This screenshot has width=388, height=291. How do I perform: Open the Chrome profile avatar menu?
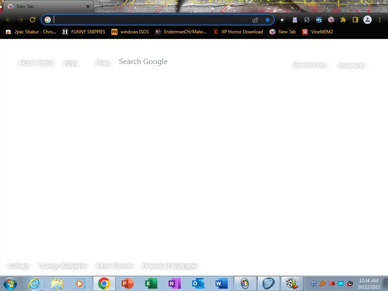point(368,20)
